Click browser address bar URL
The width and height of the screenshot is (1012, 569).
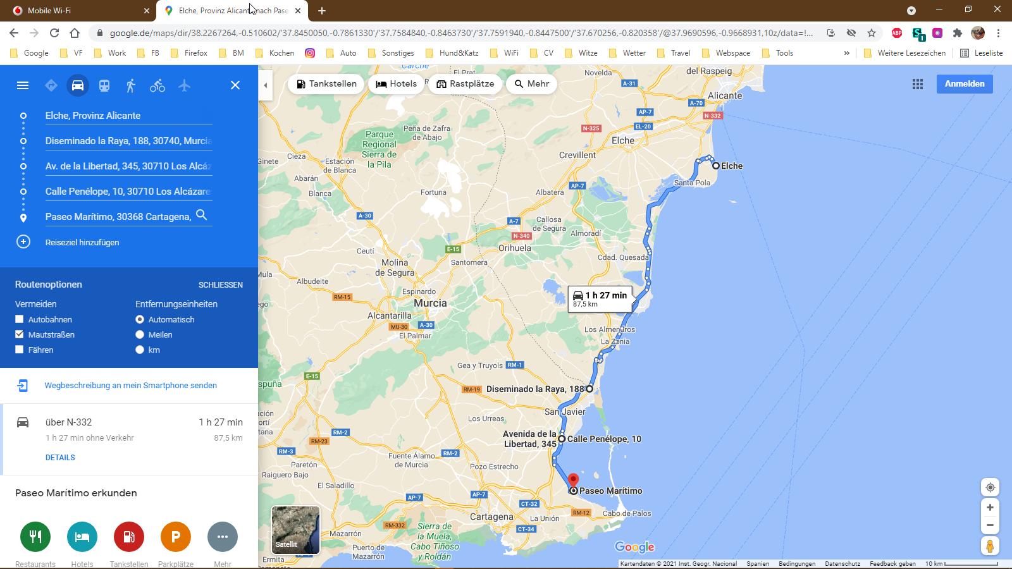pos(462,33)
